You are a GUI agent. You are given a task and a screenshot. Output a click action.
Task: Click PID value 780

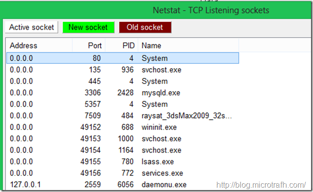(x=127, y=162)
